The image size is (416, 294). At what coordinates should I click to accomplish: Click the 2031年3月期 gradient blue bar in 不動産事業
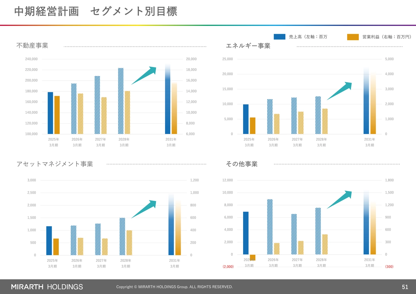point(168,99)
